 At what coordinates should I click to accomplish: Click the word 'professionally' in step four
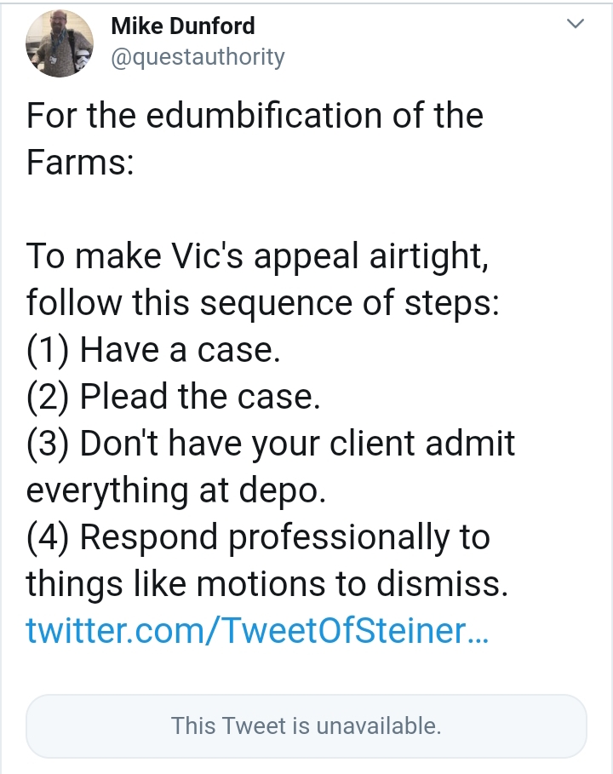coord(340,537)
